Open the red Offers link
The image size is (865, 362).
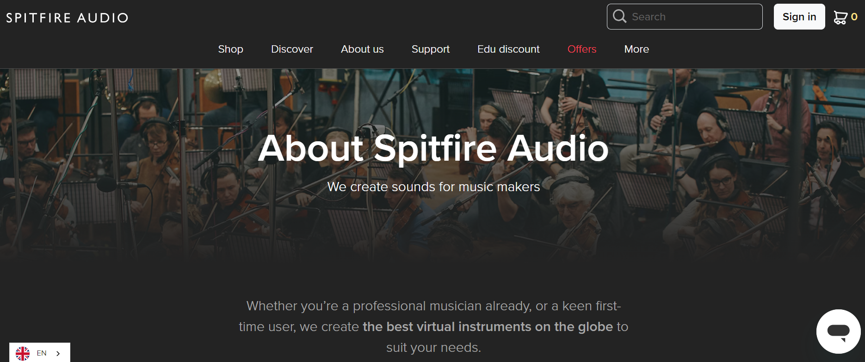tap(581, 49)
